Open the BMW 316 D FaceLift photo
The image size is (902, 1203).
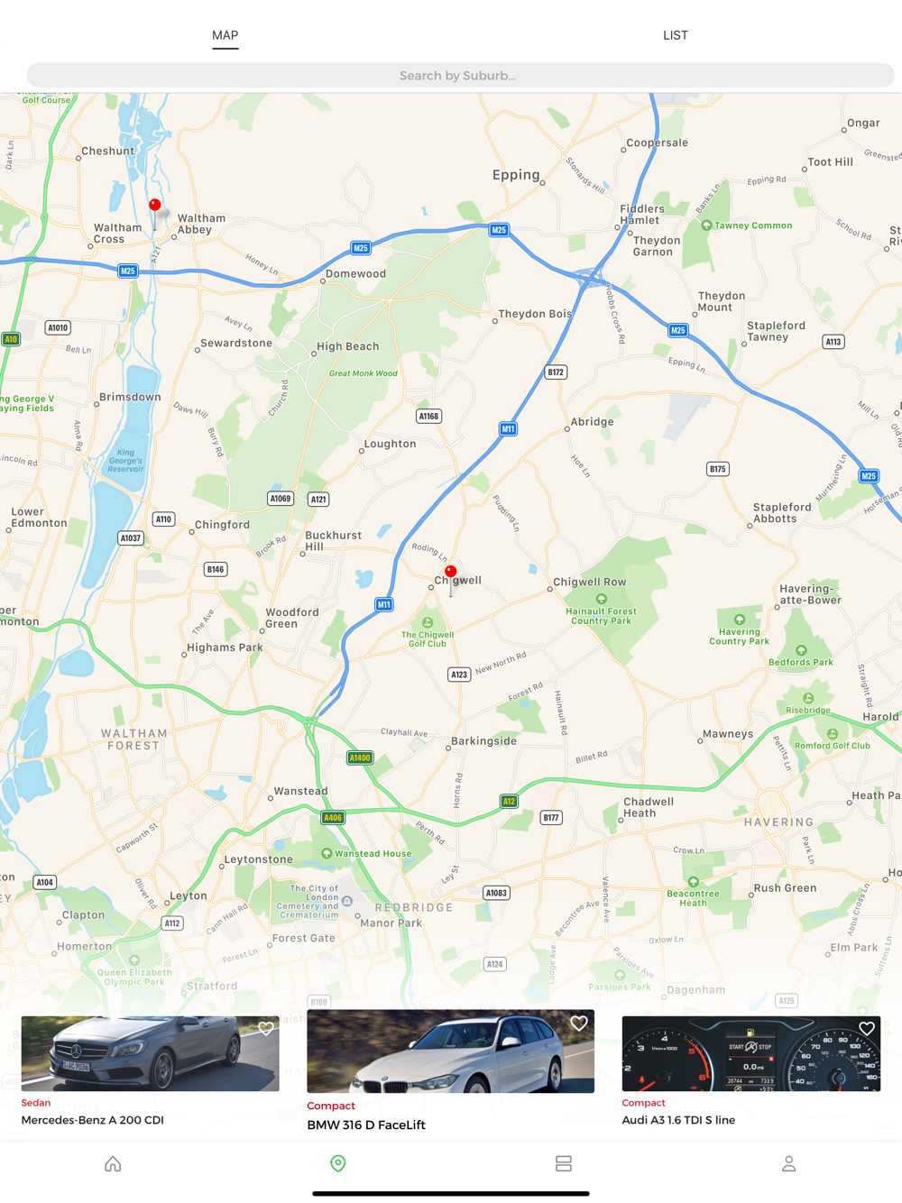(451, 1051)
